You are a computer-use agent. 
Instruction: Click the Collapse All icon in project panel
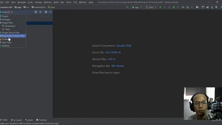(x=40, y=12)
